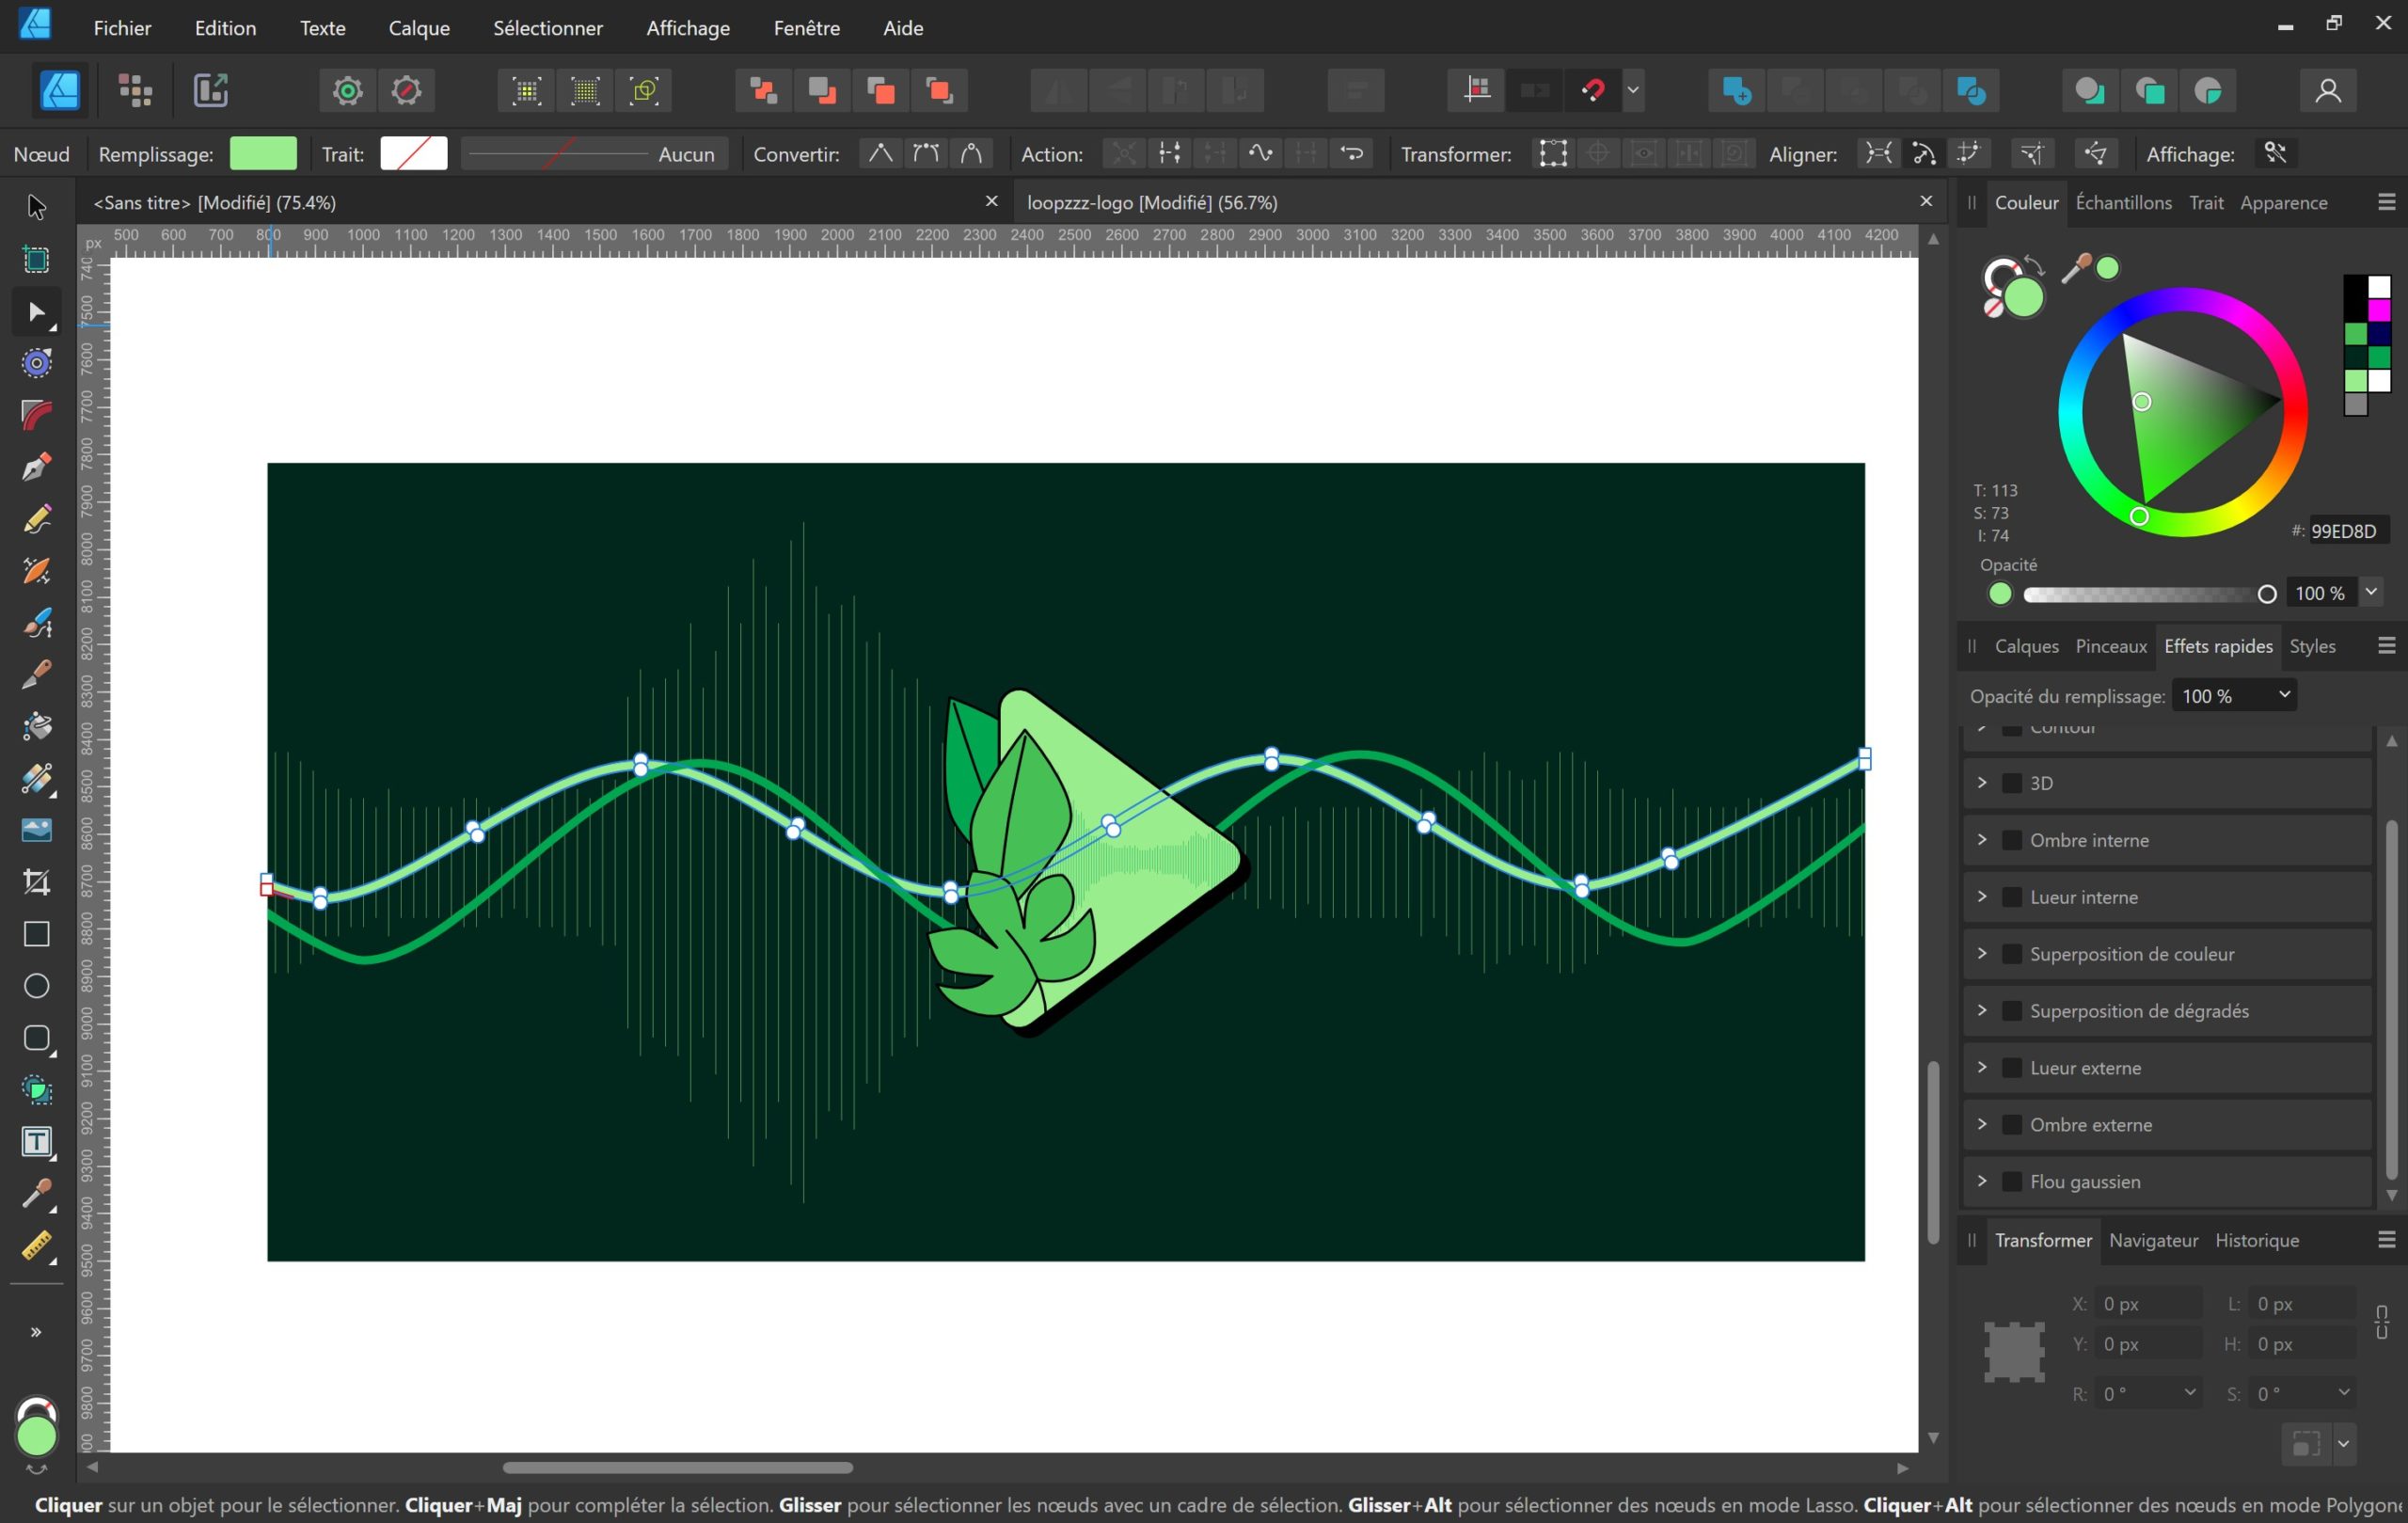Select the Artistic Text tool
The image size is (2408, 1523).
(x=36, y=1142)
